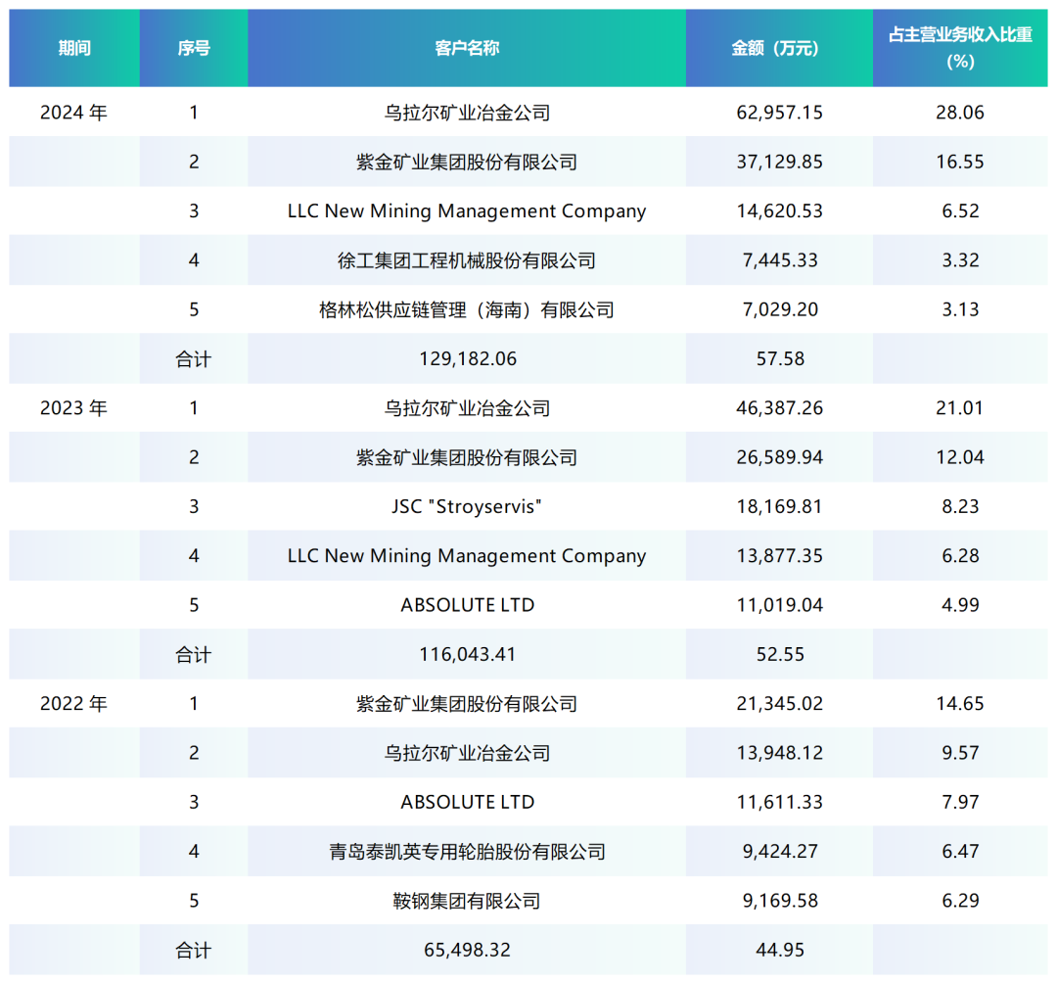The width and height of the screenshot is (1057, 984).
Task: Click amount 46,387.26
Action: point(779,408)
